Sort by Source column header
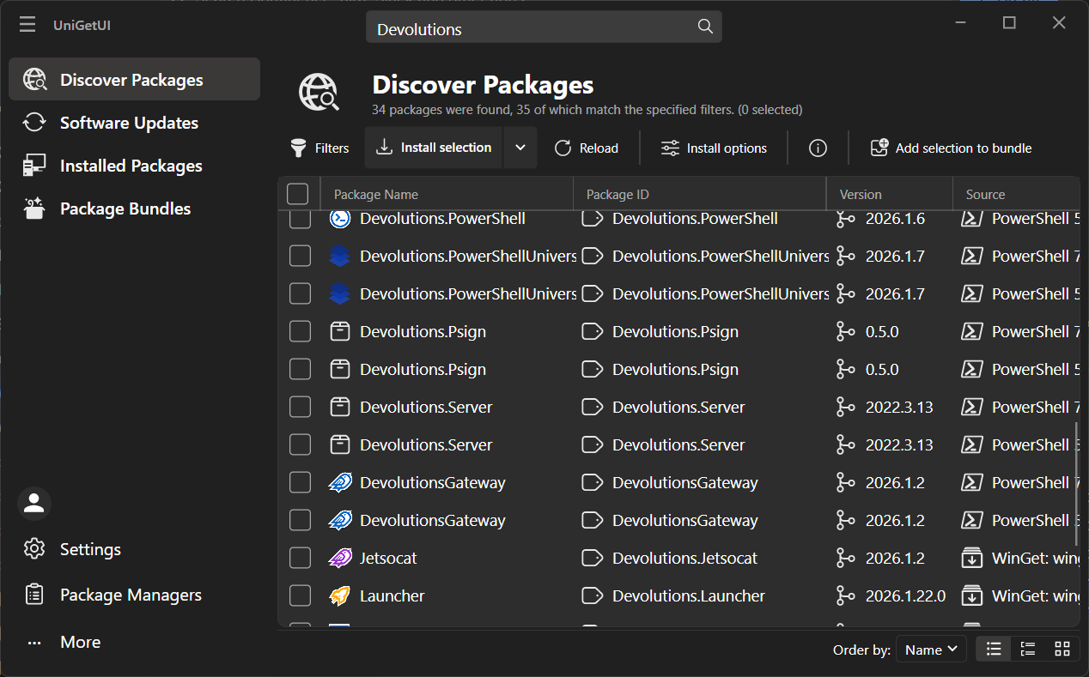Image resolution: width=1089 pixels, height=677 pixels. pyautogui.click(x=1017, y=194)
